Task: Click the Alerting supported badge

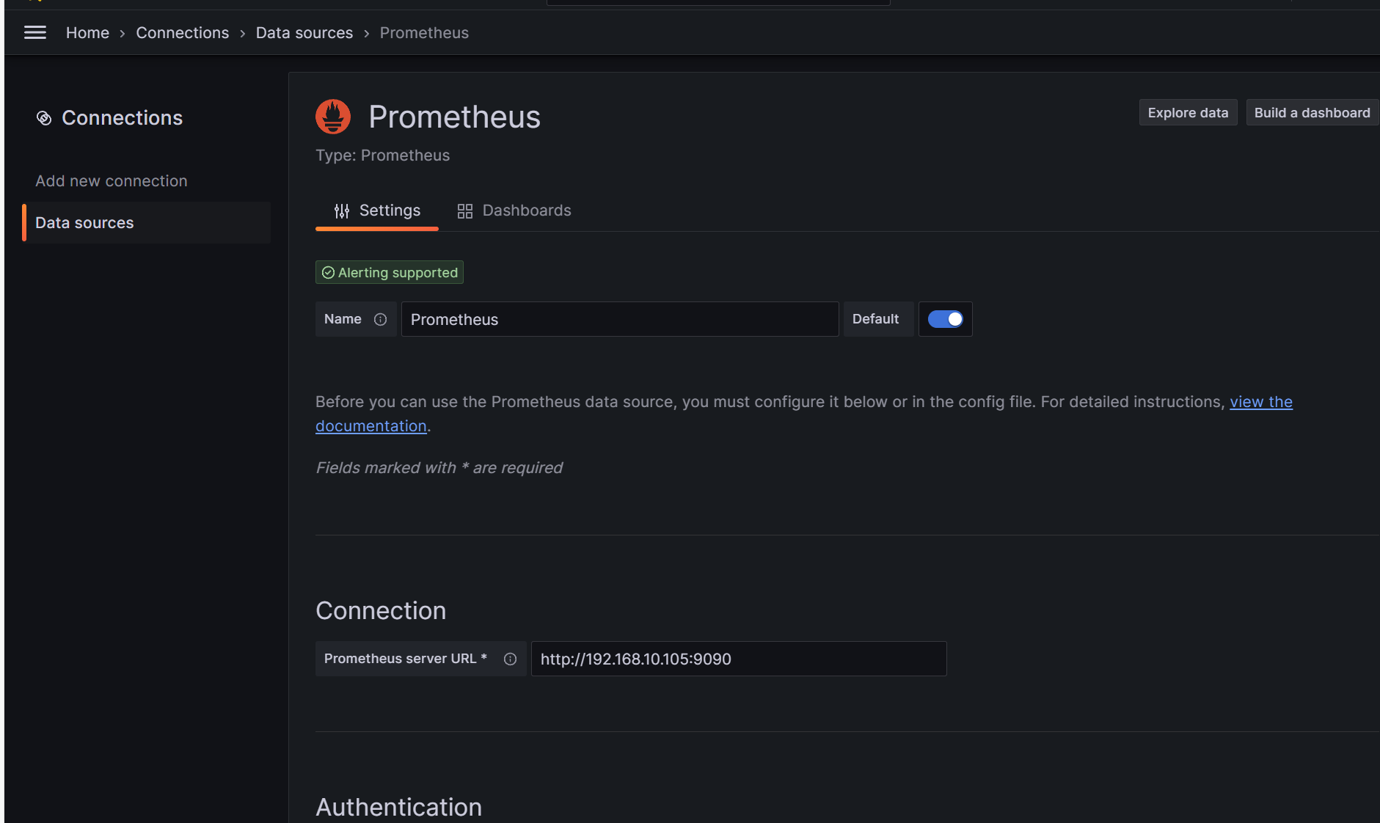Action: pos(390,272)
